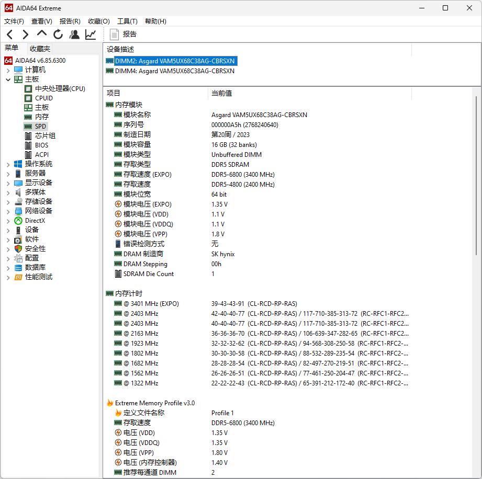Open the 文件(F) menu
Image resolution: width=482 pixels, height=479 pixels.
point(14,21)
